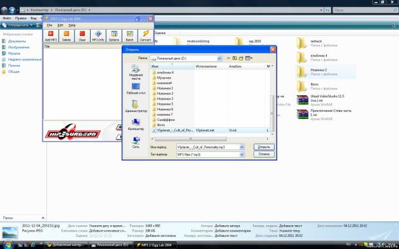This screenshot has height=249, width=399.
Task: Select folder Новинки 1 in dialog list
Action: click(x=163, y=88)
